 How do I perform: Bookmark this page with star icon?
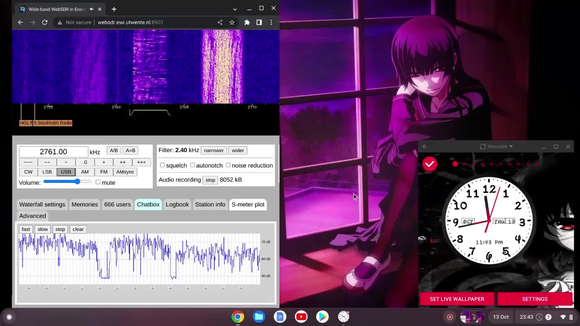point(232,22)
